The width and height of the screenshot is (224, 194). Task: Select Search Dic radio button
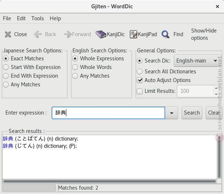point(140,61)
